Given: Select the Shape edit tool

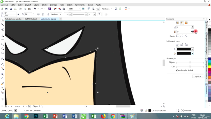Looking at the screenshot, I should pyautogui.click(x=2, y=24).
